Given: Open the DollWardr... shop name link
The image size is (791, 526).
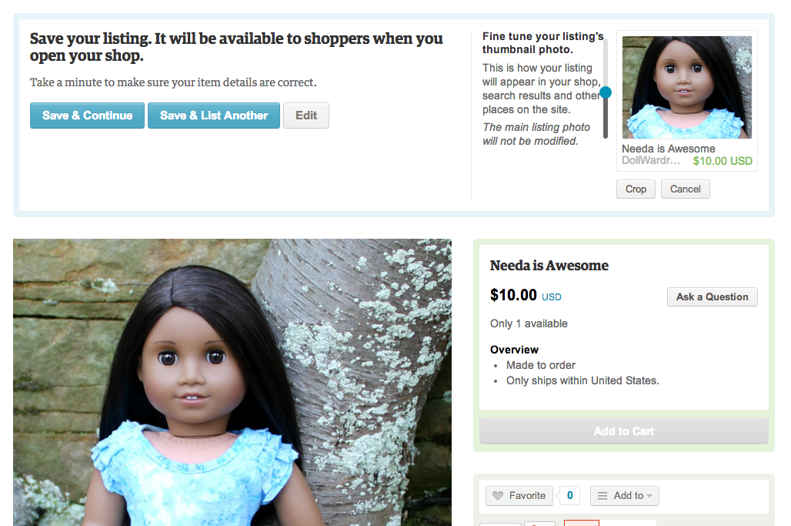Looking at the screenshot, I should (x=651, y=160).
